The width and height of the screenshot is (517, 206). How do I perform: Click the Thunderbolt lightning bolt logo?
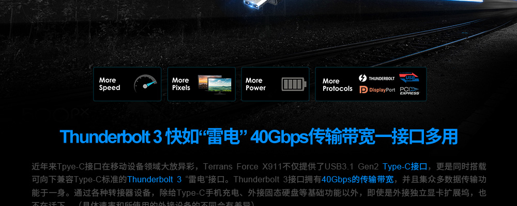click(363, 78)
